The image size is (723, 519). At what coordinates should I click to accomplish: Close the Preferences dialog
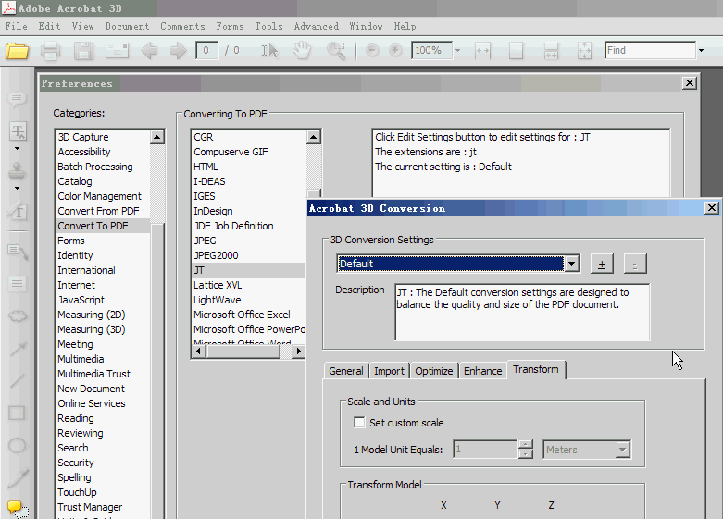[x=690, y=83]
